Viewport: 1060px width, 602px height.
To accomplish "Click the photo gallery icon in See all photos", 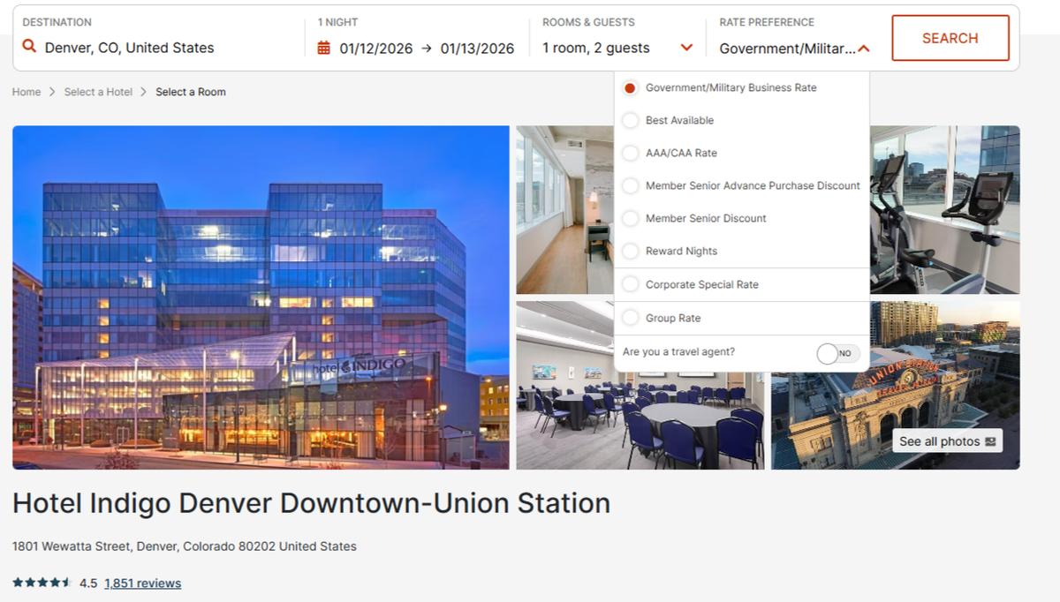I will pos(990,441).
